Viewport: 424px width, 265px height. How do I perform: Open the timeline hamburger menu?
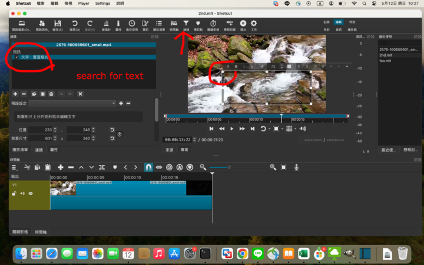tap(15, 167)
